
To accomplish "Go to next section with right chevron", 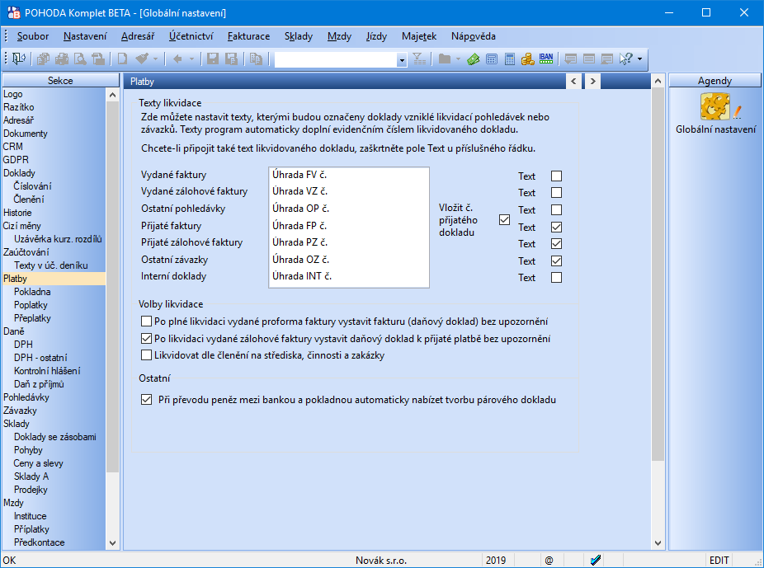I will point(592,82).
